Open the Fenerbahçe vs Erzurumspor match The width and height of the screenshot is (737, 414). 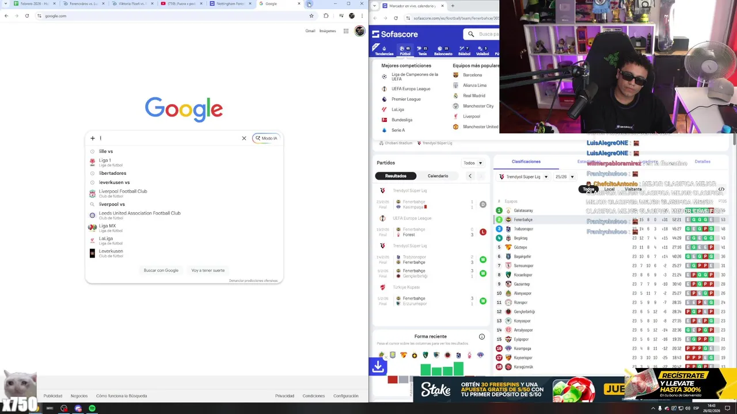432,301
